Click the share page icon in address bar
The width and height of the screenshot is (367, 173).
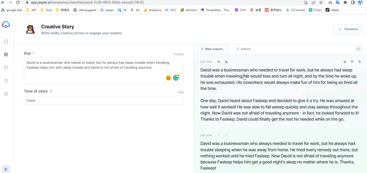(x=313, y=2)
